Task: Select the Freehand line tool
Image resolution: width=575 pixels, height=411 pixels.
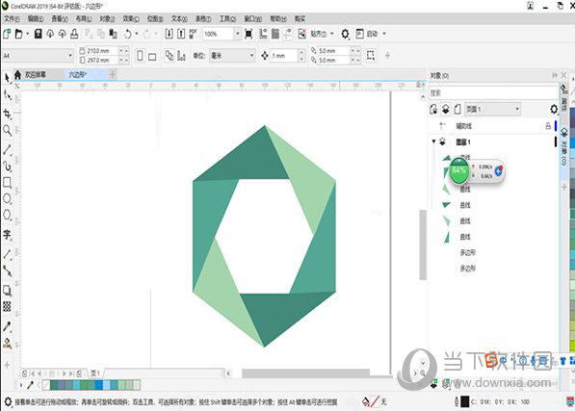Action: click(7, 149)
